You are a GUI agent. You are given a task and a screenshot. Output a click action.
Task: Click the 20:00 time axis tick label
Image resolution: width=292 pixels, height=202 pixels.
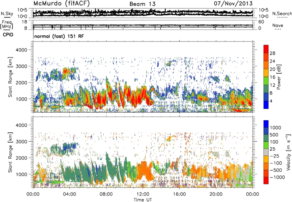[216, 194]
